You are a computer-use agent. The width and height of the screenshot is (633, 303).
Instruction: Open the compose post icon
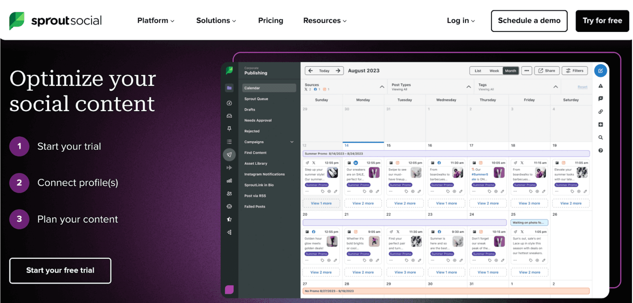coord(601,71)
